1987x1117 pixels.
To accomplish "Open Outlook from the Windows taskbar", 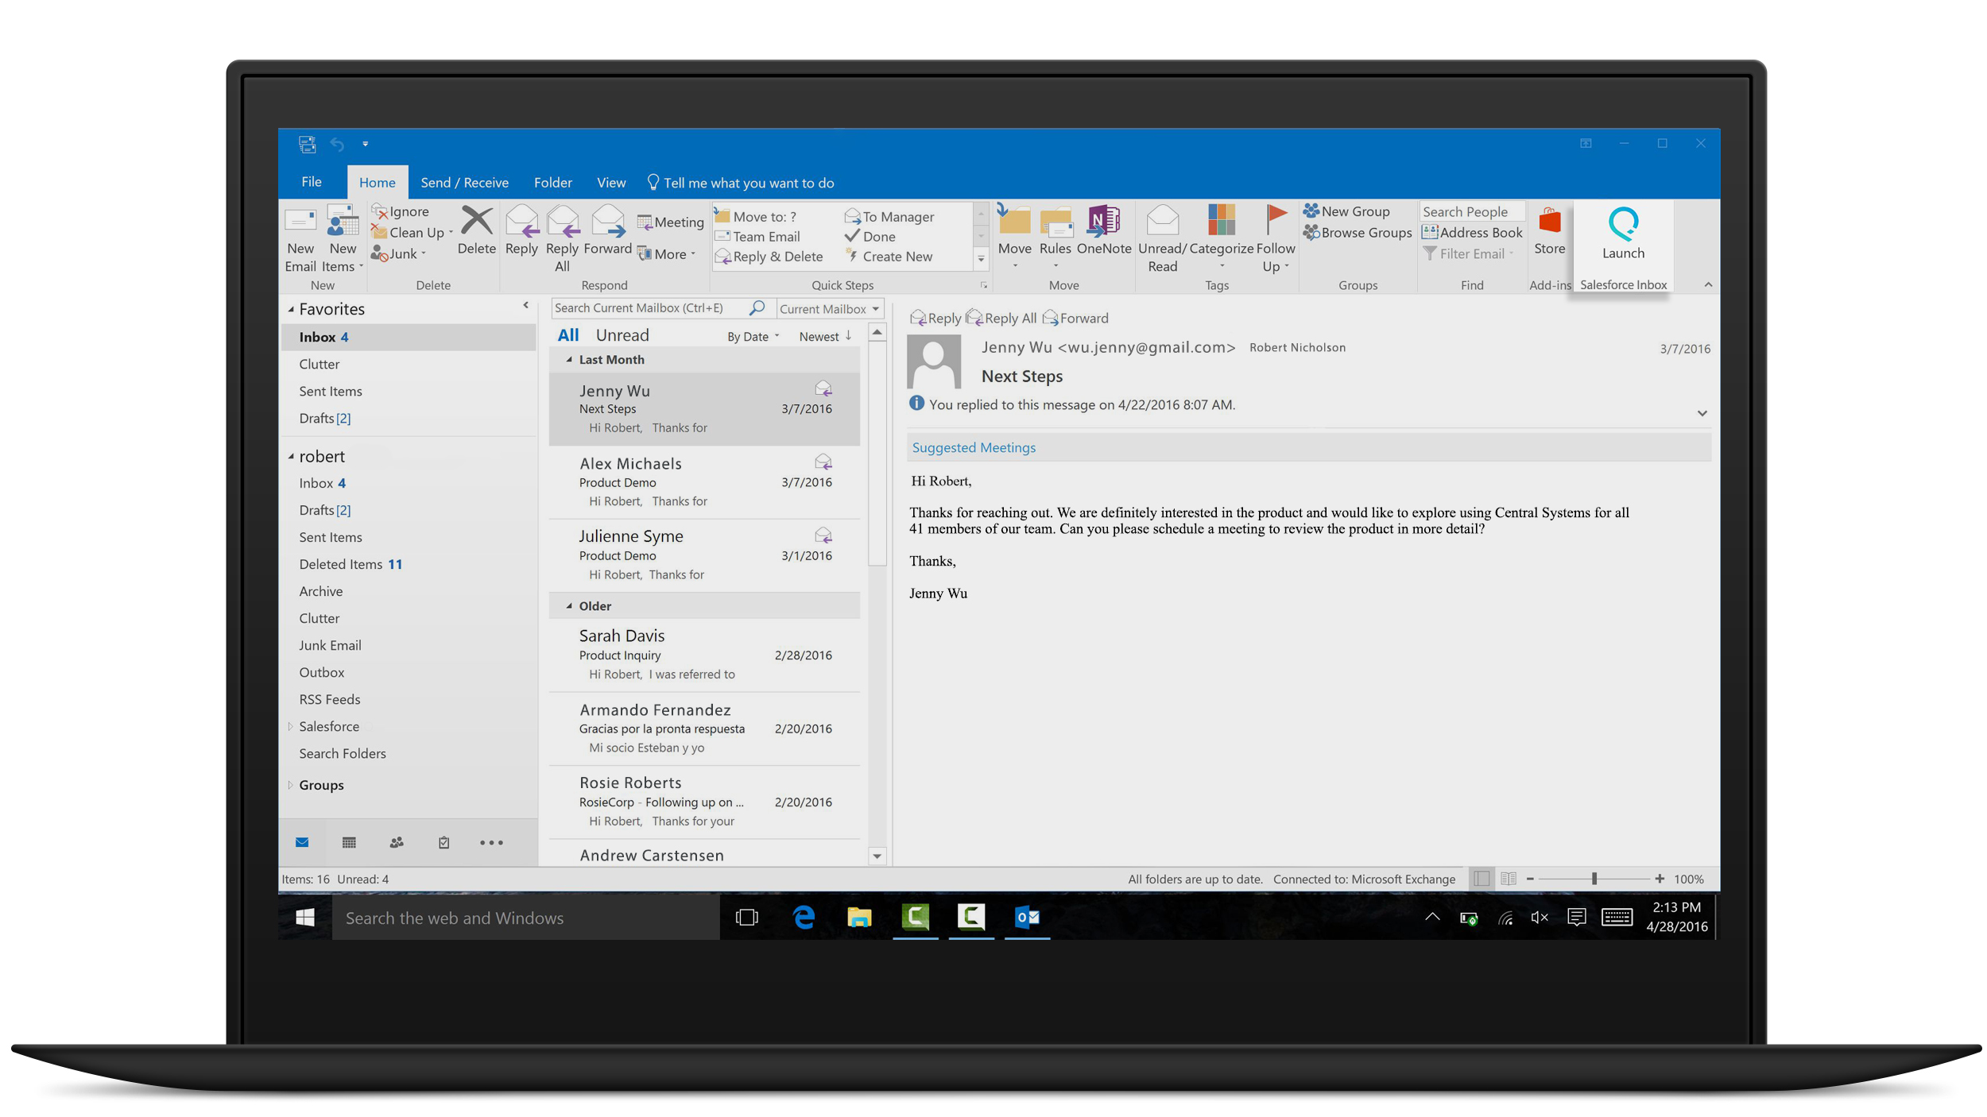I will click(x=1027, y=918).
